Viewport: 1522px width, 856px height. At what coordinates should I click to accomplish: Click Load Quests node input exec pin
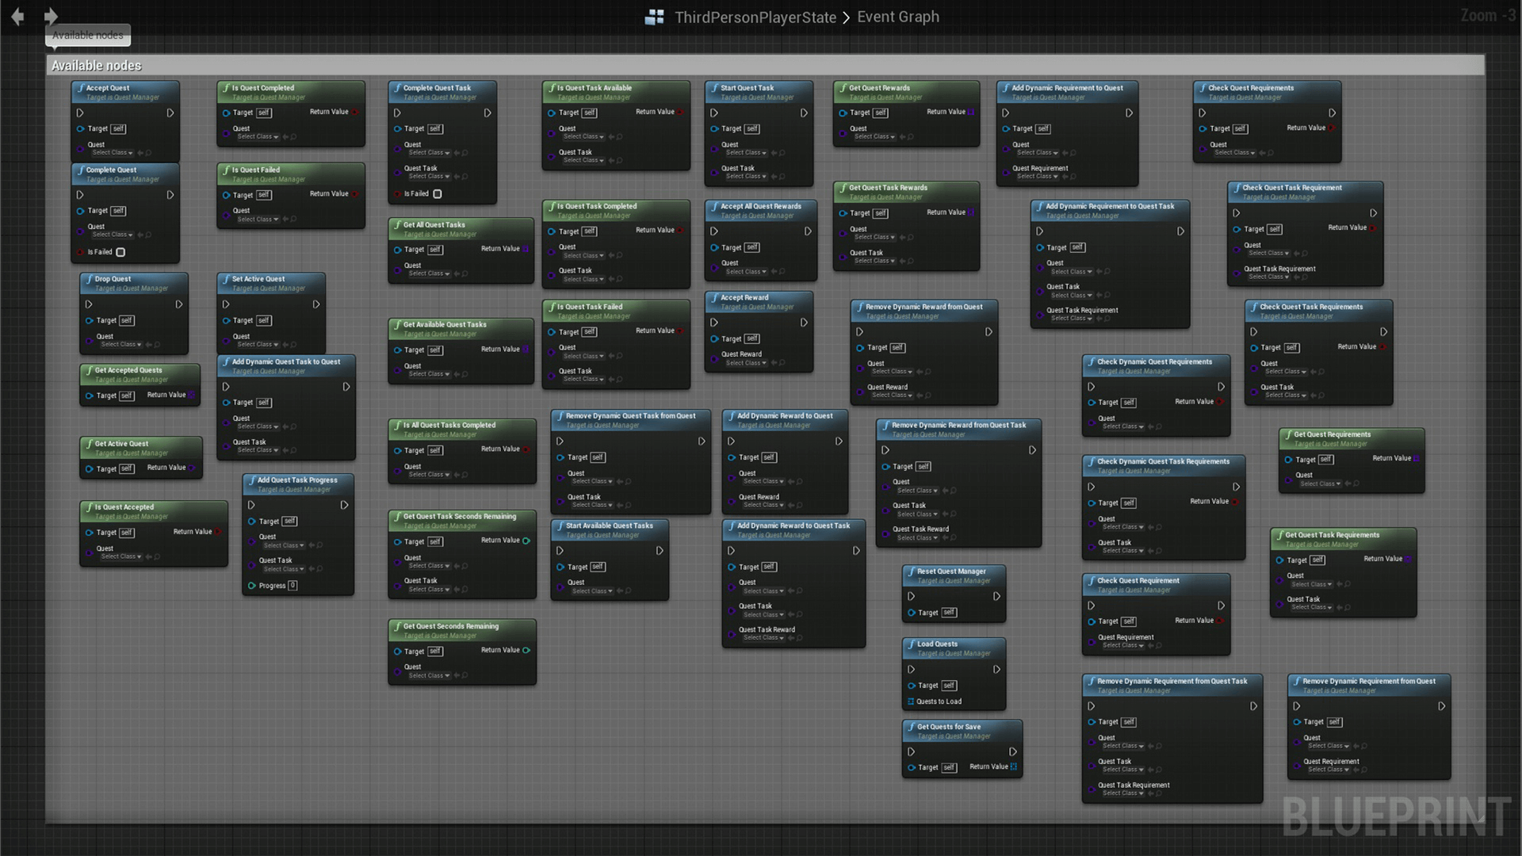pos(912,669)
